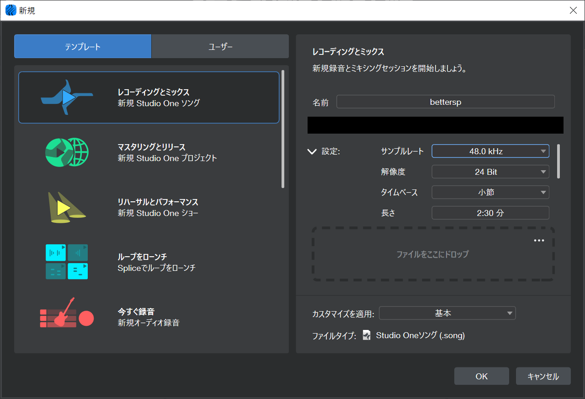The width and height of the screenshot is (585, 399).
Task: Close the 新規 dialog window
Action: point(573,11)
